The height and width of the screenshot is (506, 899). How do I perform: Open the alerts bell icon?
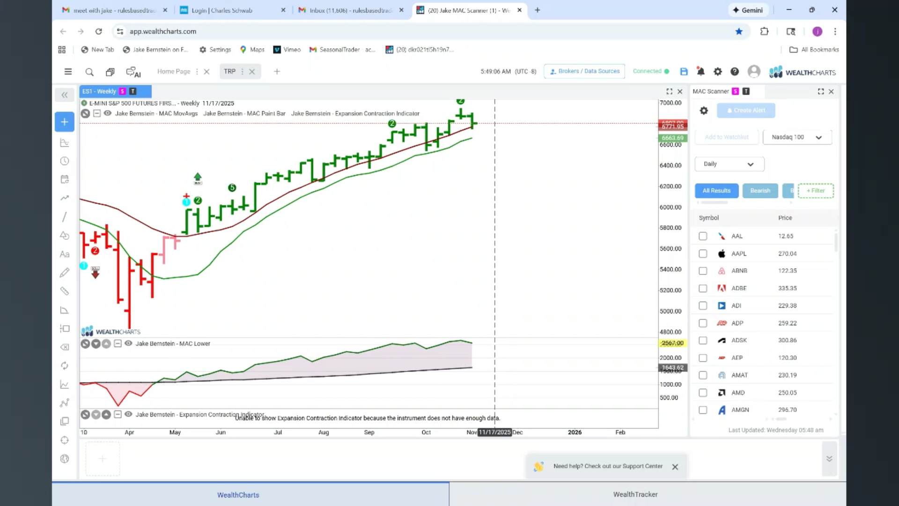coord(700,72)
